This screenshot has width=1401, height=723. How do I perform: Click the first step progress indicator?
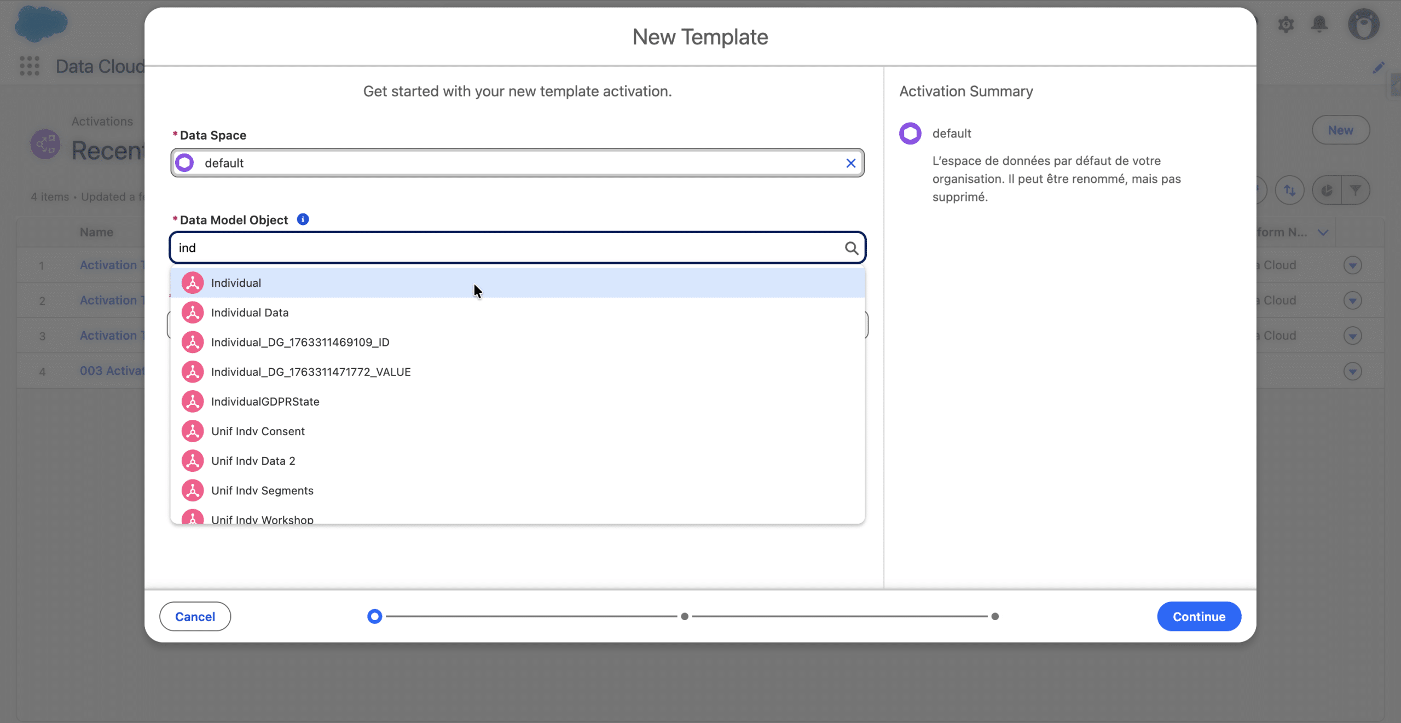coord(374,616)
